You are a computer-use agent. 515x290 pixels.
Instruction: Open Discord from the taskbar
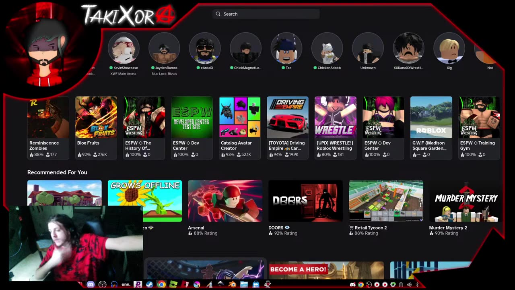point(91,284)
